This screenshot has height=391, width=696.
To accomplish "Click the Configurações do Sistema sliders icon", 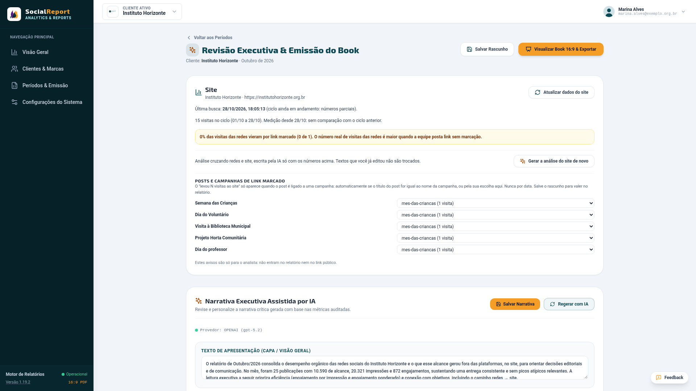I will pyautogui.click(x=14, y=102).
